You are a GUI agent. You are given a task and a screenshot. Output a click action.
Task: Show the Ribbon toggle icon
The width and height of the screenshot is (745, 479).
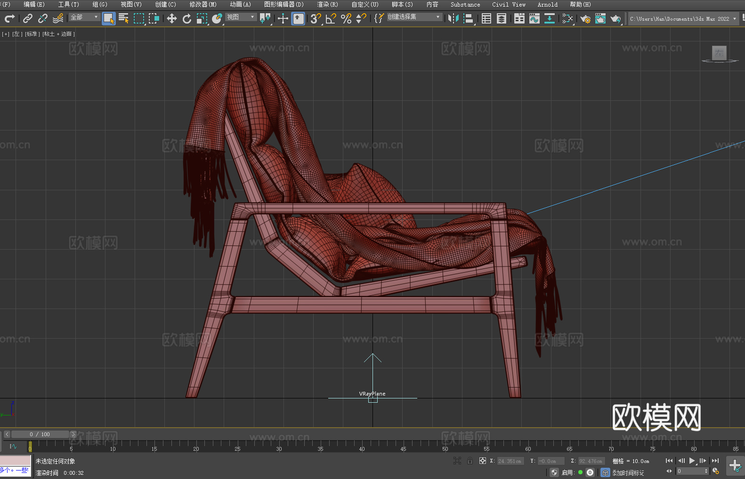coord(519,18)
